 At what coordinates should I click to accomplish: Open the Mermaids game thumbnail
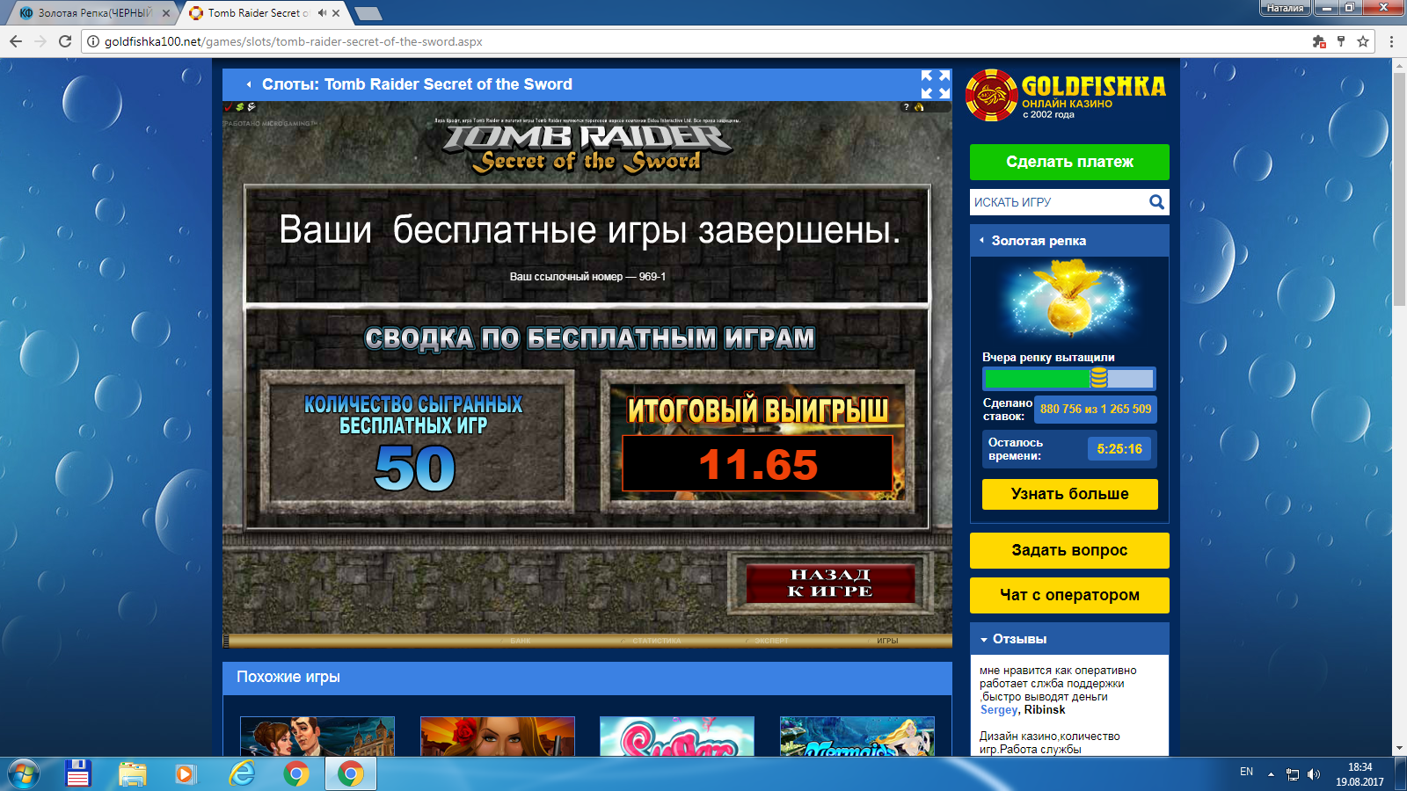point(857,737)
